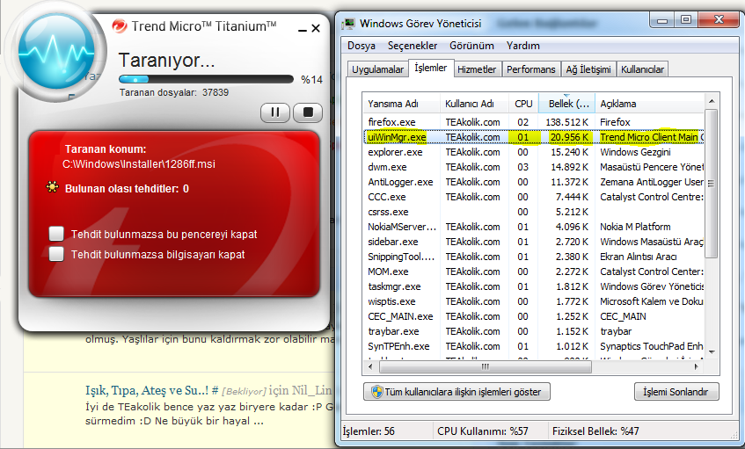This screenshot has height=449, width=745.
Task: Select the SnippingTool process row
Action: 534,257
